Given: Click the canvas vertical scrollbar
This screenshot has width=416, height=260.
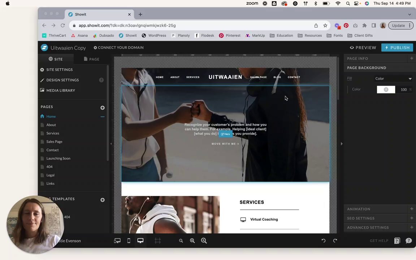Looking at the screenshot, I should tap(338, 78).
